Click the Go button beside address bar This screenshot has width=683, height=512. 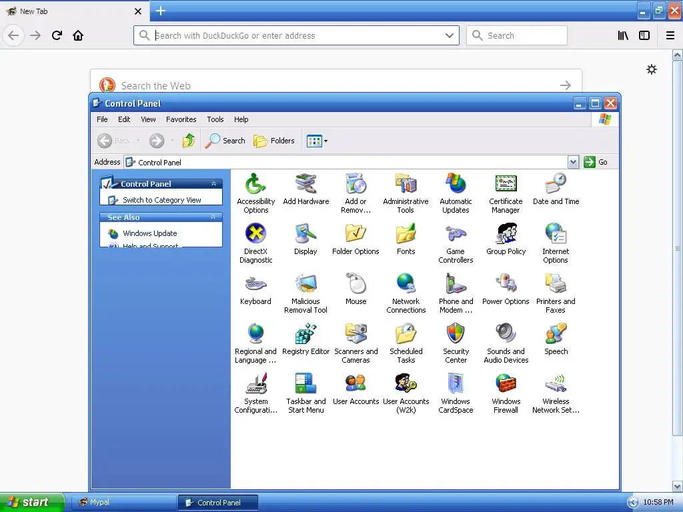(x=596, y=162)
